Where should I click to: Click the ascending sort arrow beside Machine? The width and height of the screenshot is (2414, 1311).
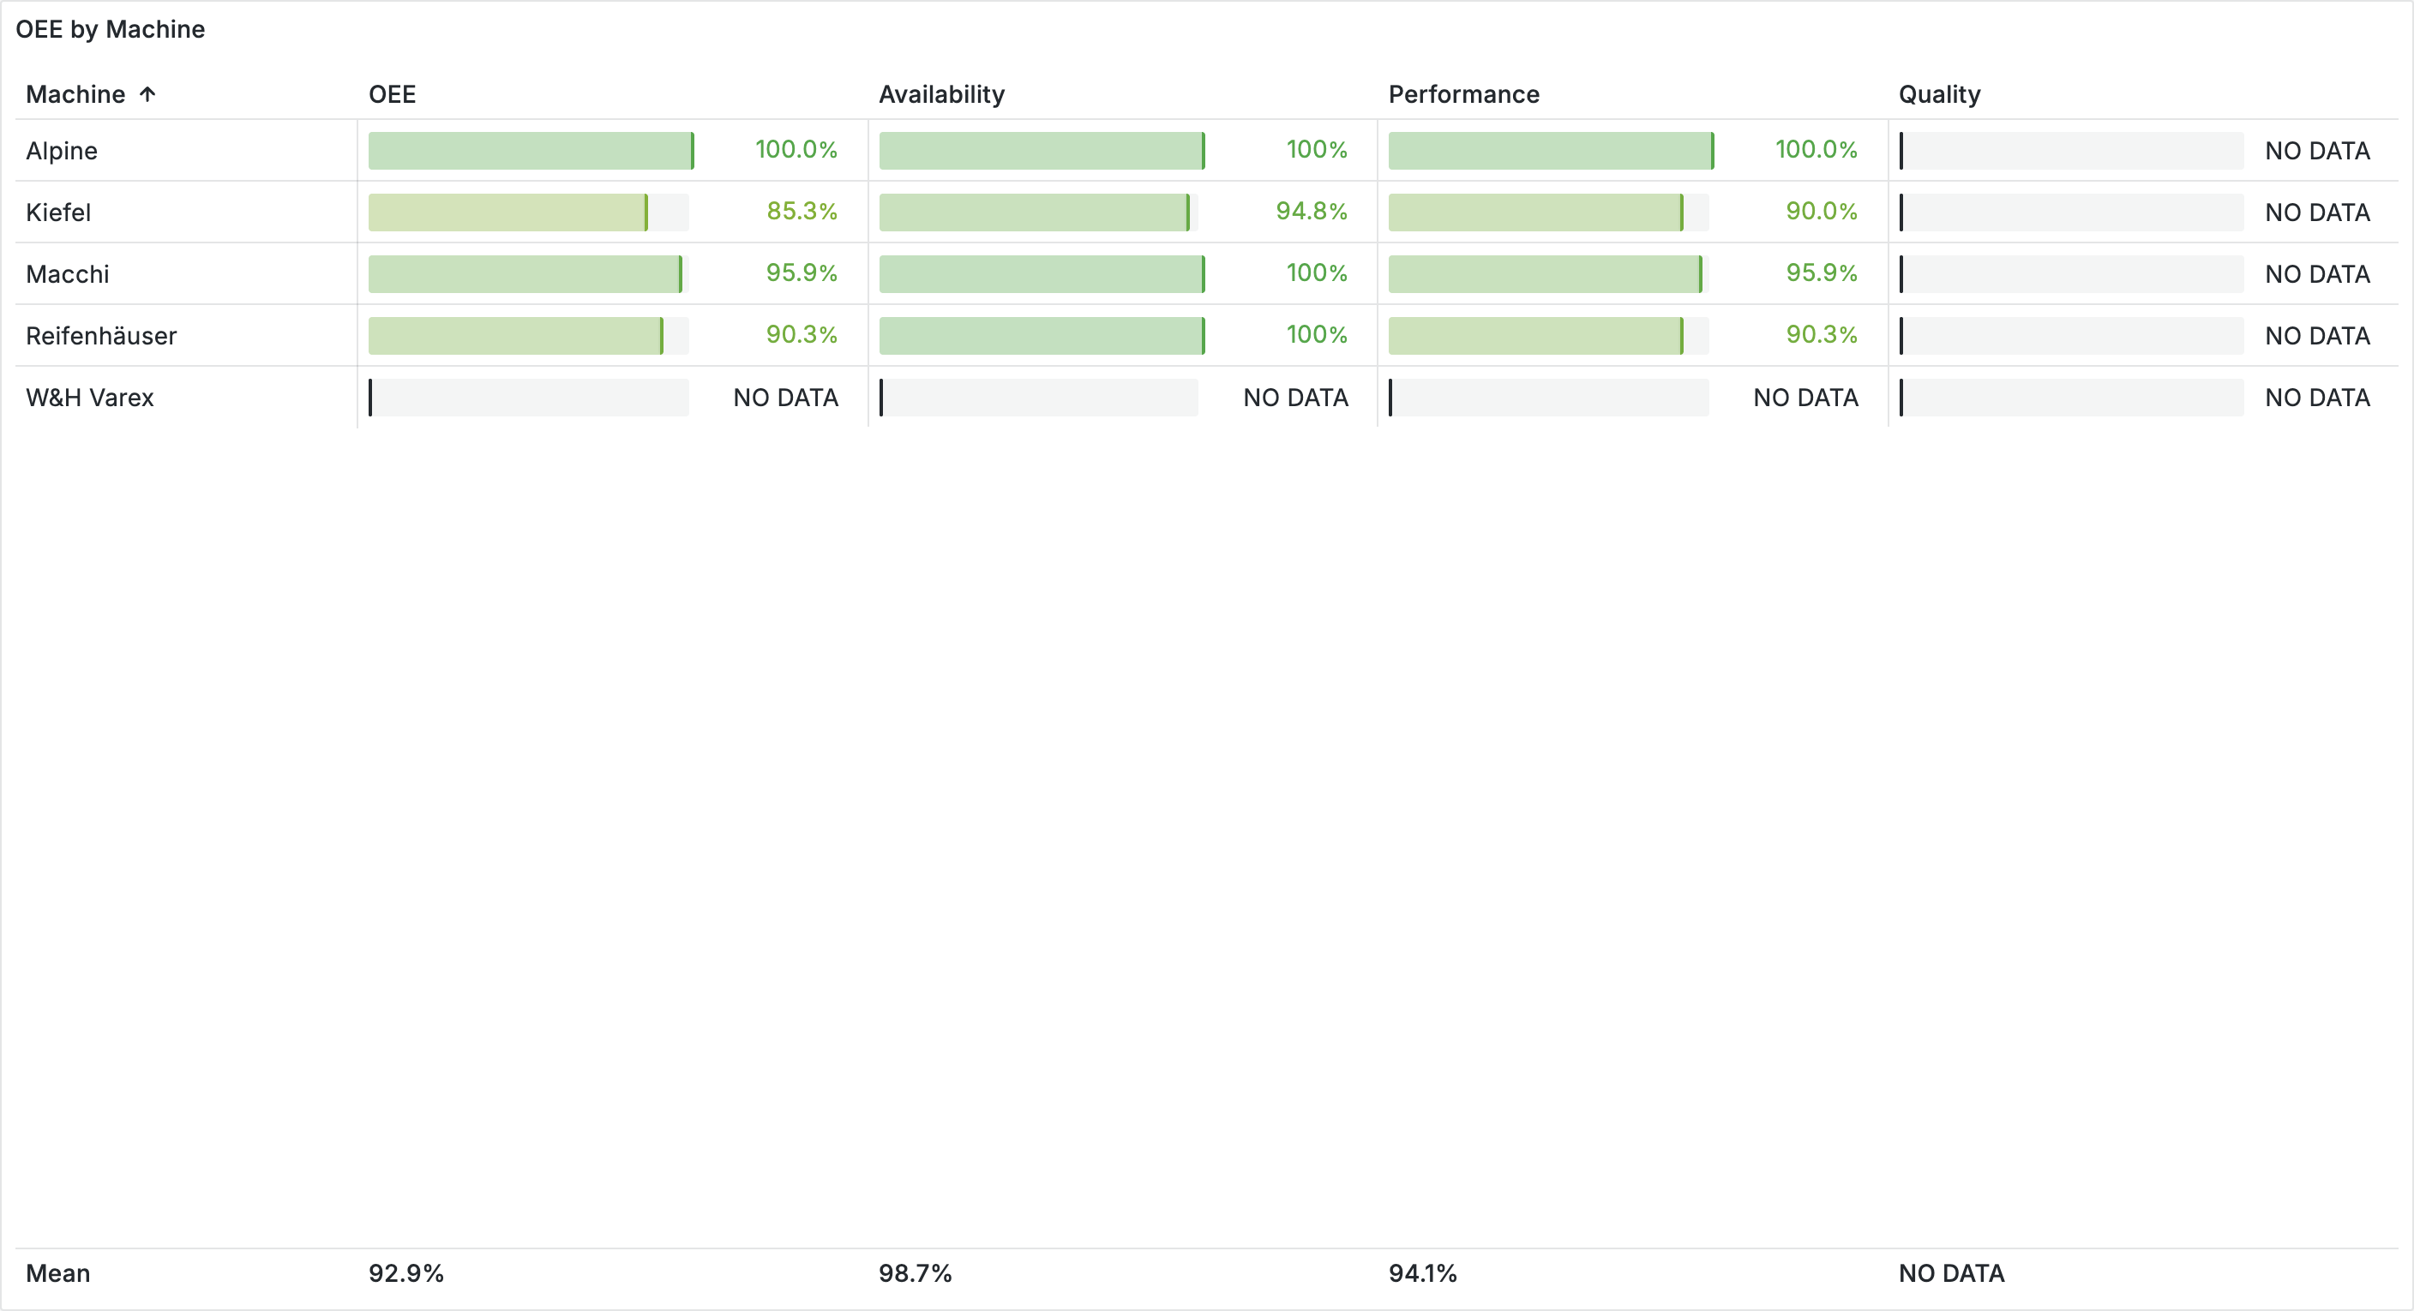[x=147, y=93]
